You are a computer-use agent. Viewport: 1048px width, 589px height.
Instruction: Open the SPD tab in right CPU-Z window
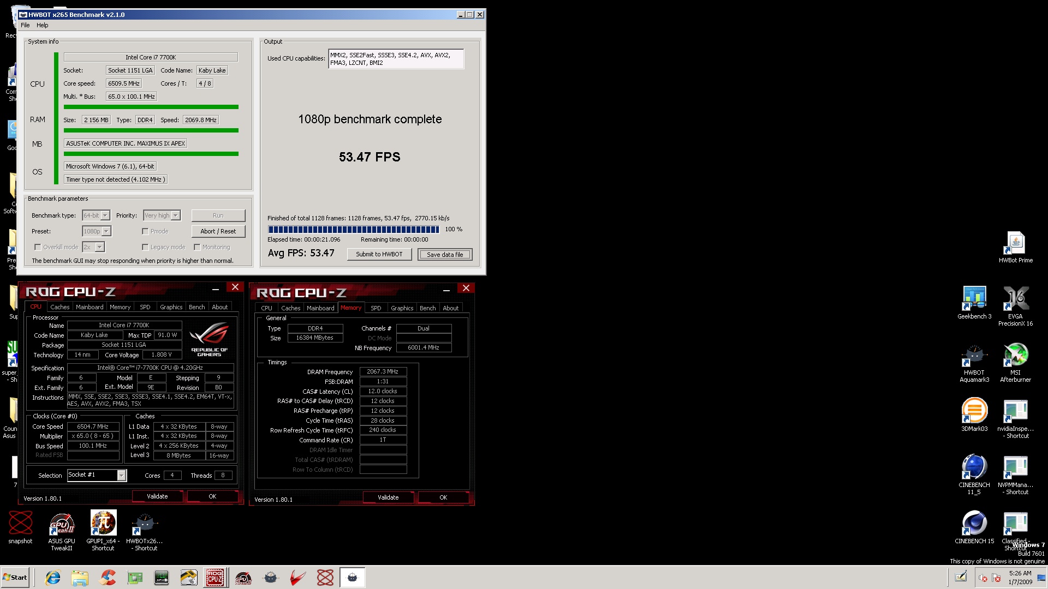tap(376, 308)
